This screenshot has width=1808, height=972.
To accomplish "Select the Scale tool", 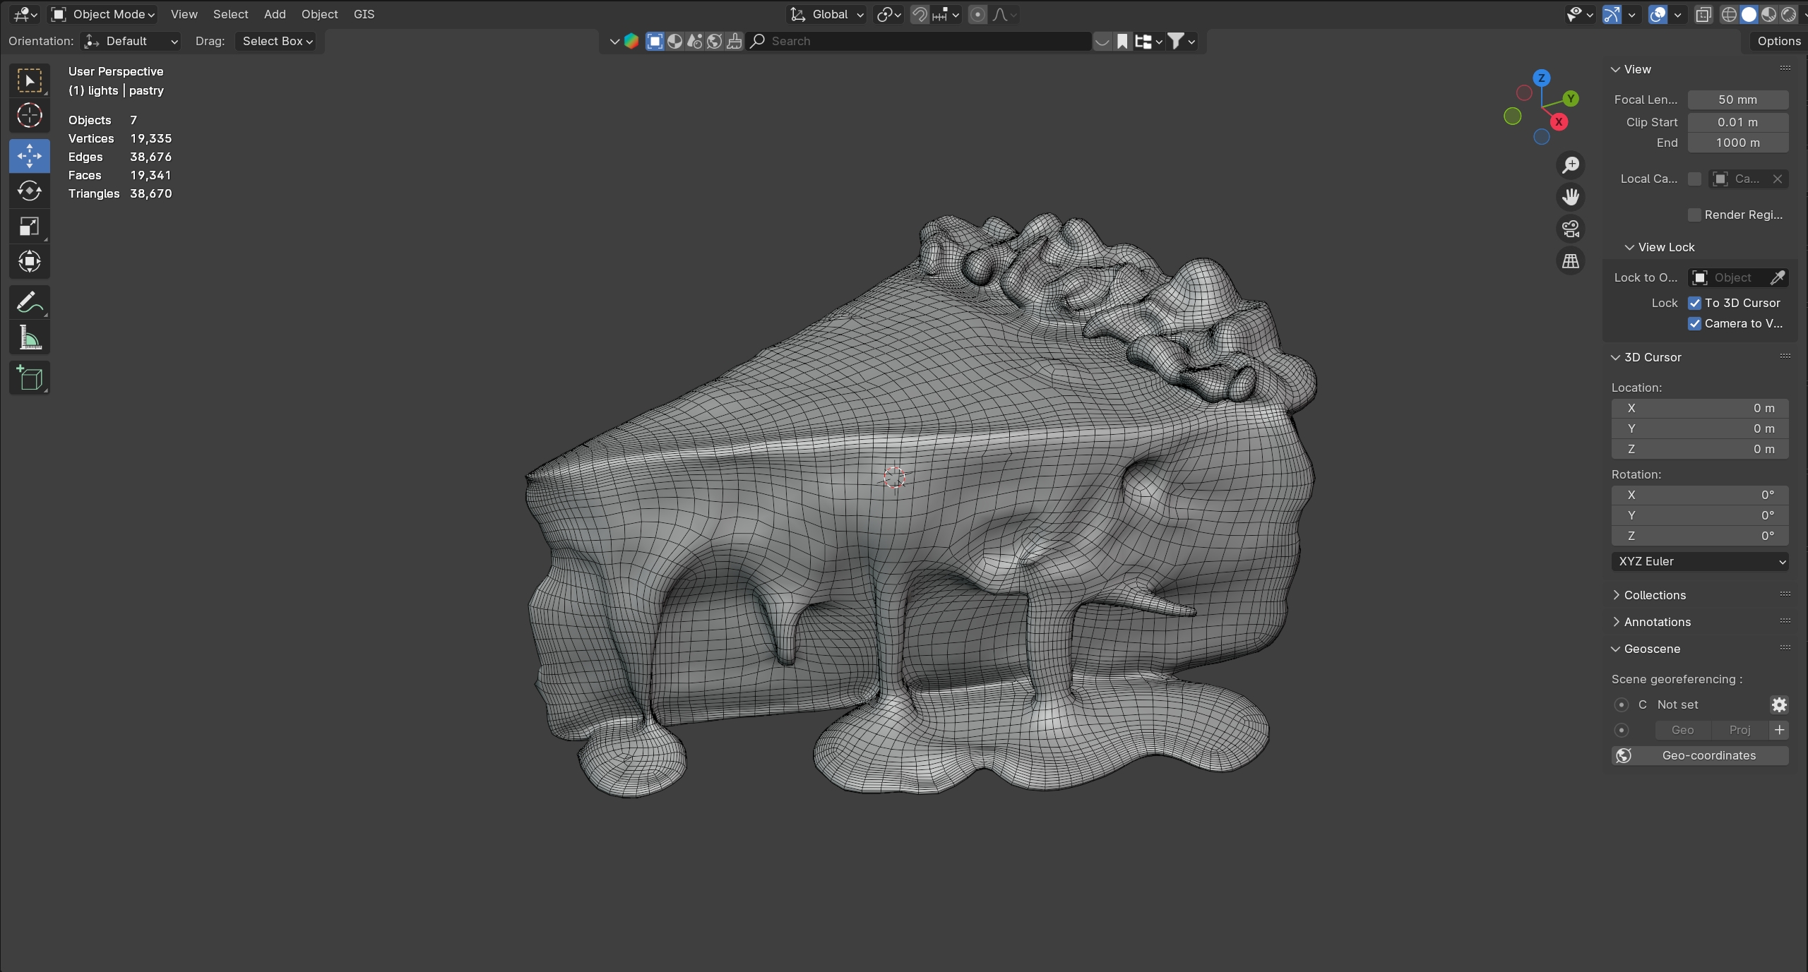I will coord(29,227).
